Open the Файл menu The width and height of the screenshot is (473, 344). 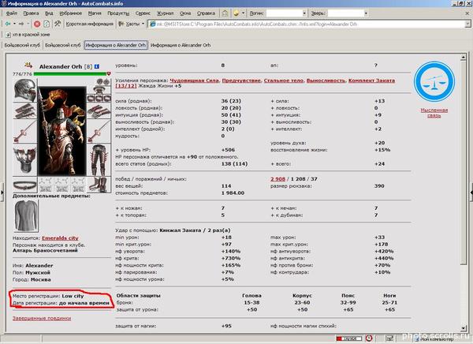coord(12,13)
